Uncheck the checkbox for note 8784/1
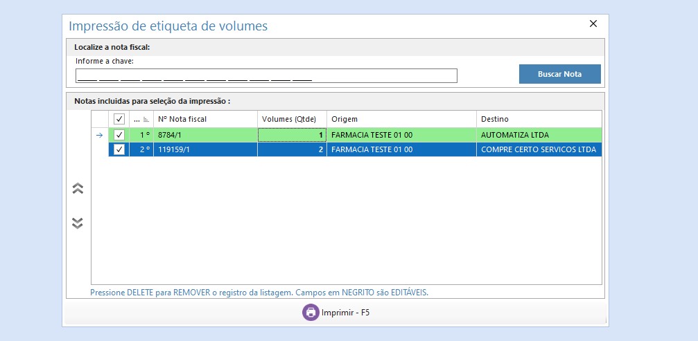Viewport: 698px width, 341px height. pyautogui.click(x=119, y=135)
